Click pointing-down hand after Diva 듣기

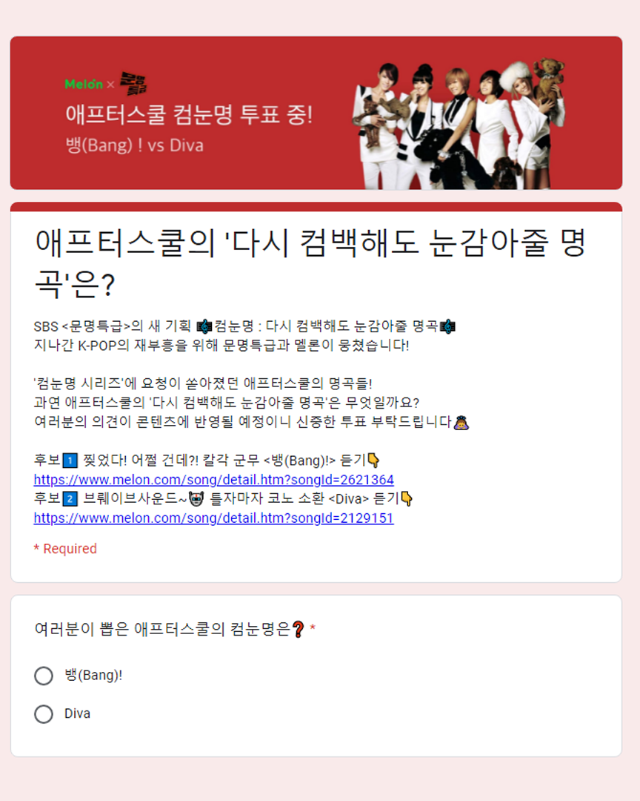(x=407, y=499)
